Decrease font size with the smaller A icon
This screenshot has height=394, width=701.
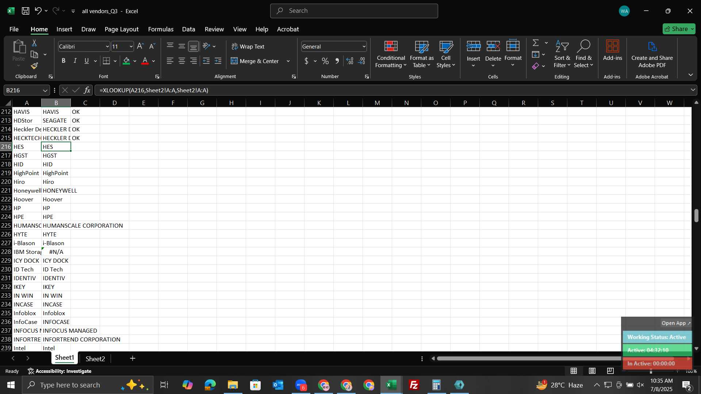coord(152,46)
